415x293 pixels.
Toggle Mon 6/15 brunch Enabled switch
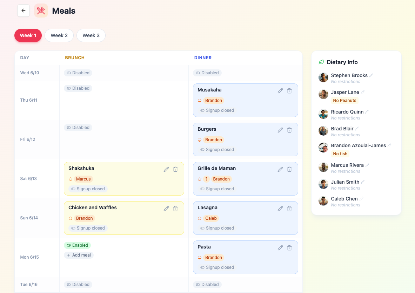pos(77,245)
